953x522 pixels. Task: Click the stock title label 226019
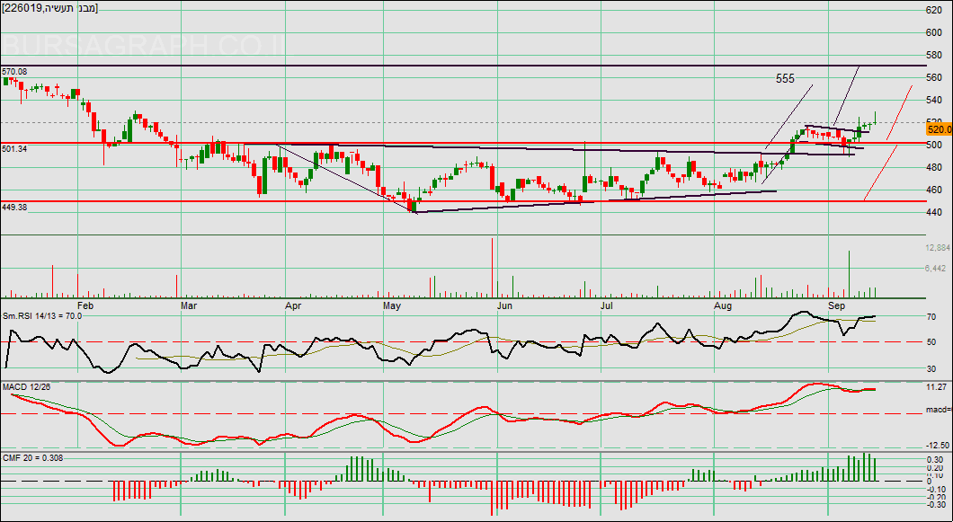[51, 8]
